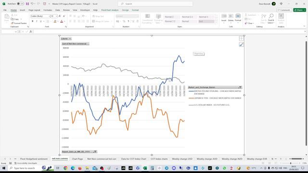The image size is (308, 173).
Task: Click the Chrome icon on taskbar
Action: pyautogui.click(x=65, y=168)
